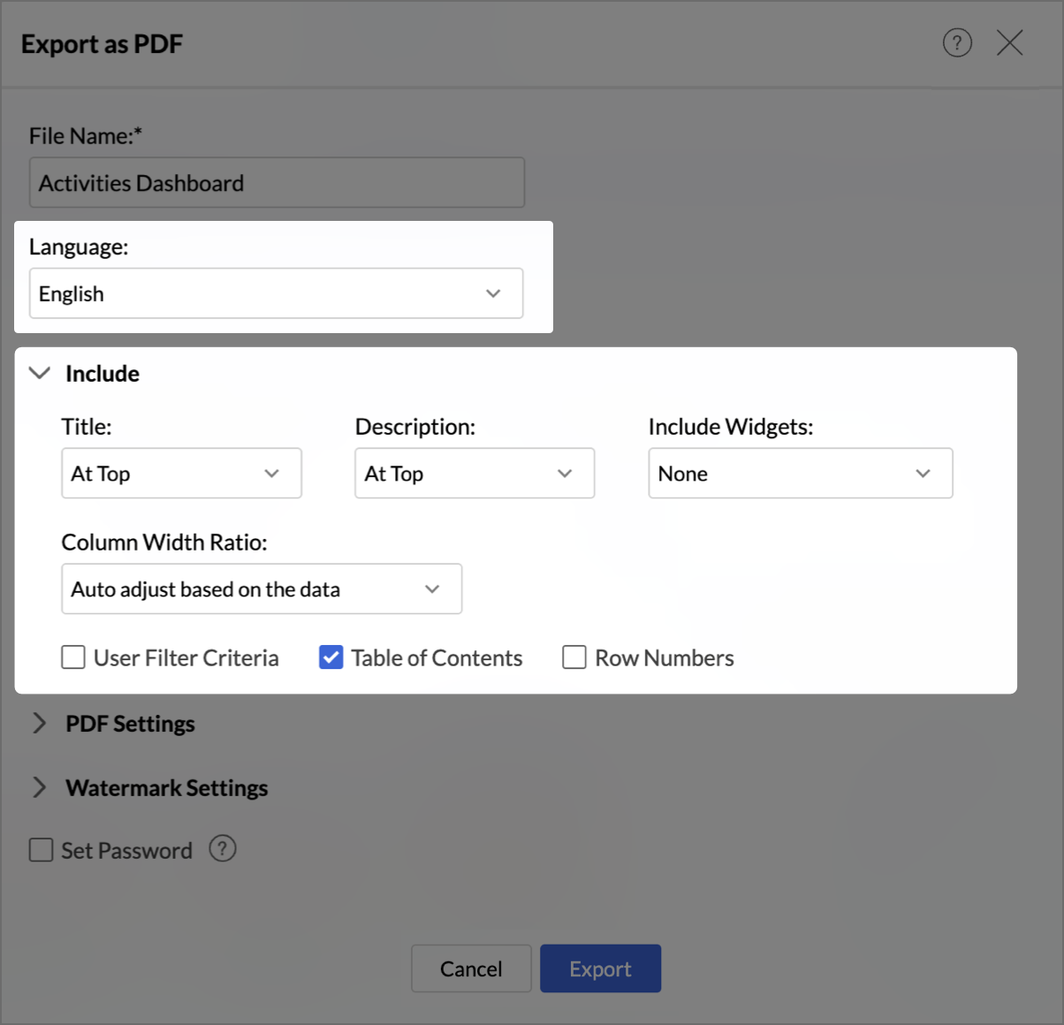Open the help icon in dialog header
This screenshot has width=1064, height=1025.
coord(957,42)
